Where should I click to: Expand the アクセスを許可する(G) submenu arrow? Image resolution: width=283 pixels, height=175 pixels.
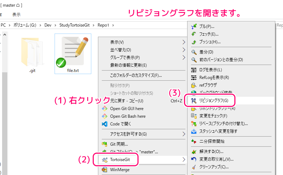(x=184, y=134)
